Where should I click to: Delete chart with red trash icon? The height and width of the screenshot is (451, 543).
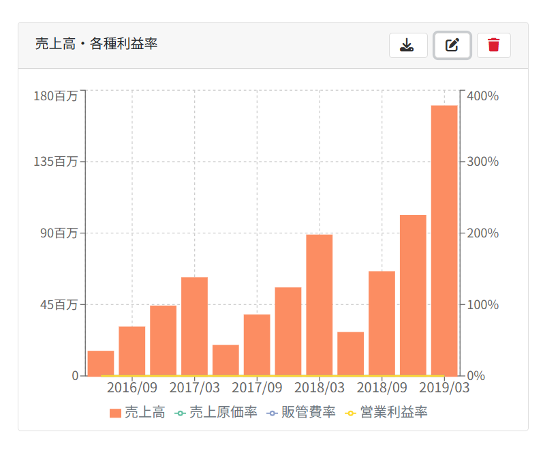pos(493,45)
